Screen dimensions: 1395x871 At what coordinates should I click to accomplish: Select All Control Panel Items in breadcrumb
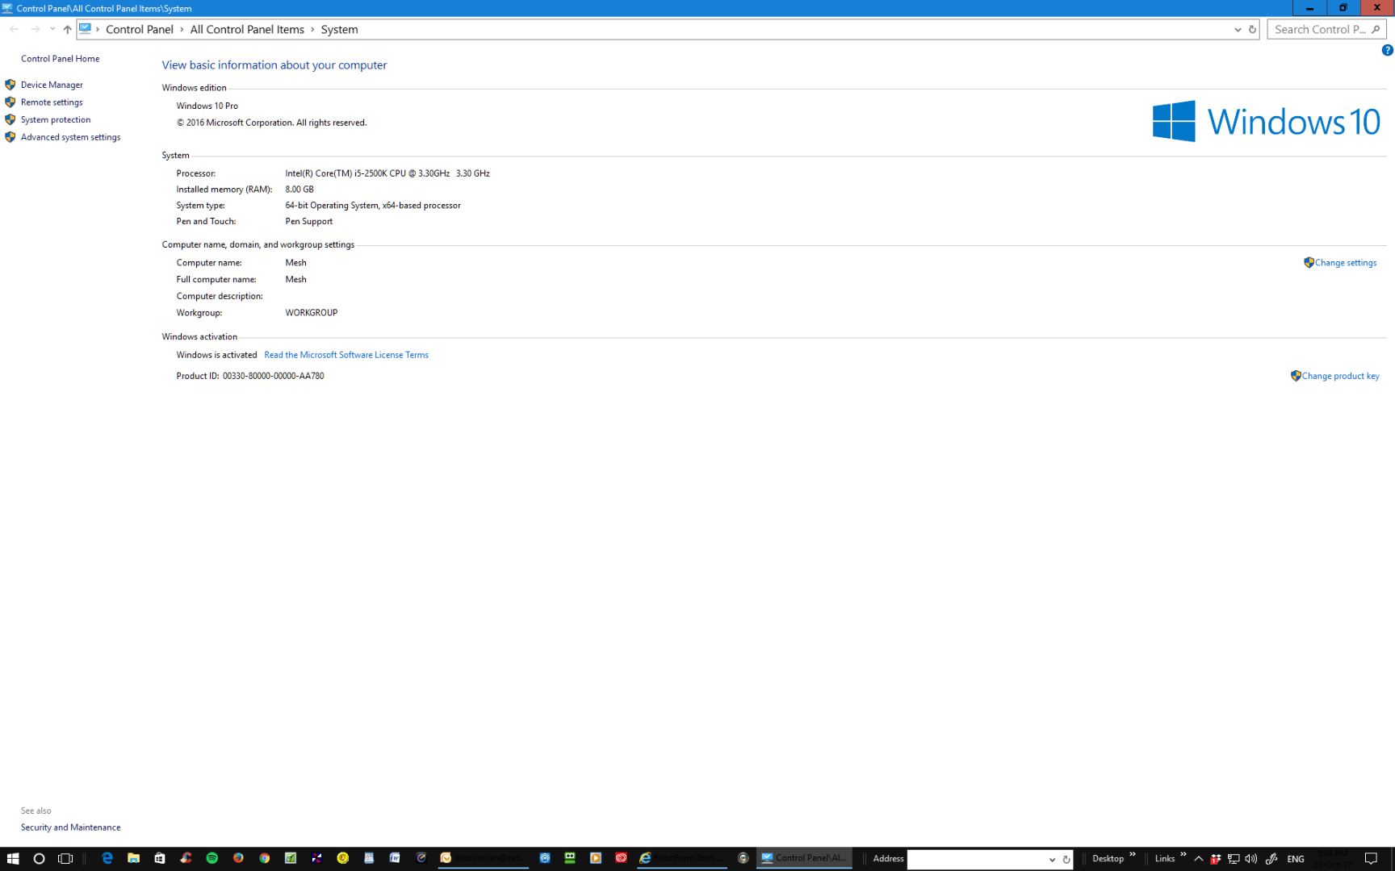pos(247,29)
